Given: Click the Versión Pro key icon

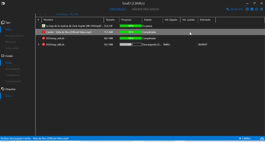Looking at the screenshot, I should click(228, 9).
